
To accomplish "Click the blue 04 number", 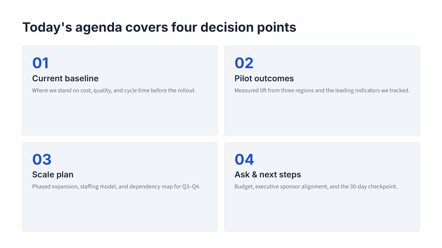I will click(244, 159).
